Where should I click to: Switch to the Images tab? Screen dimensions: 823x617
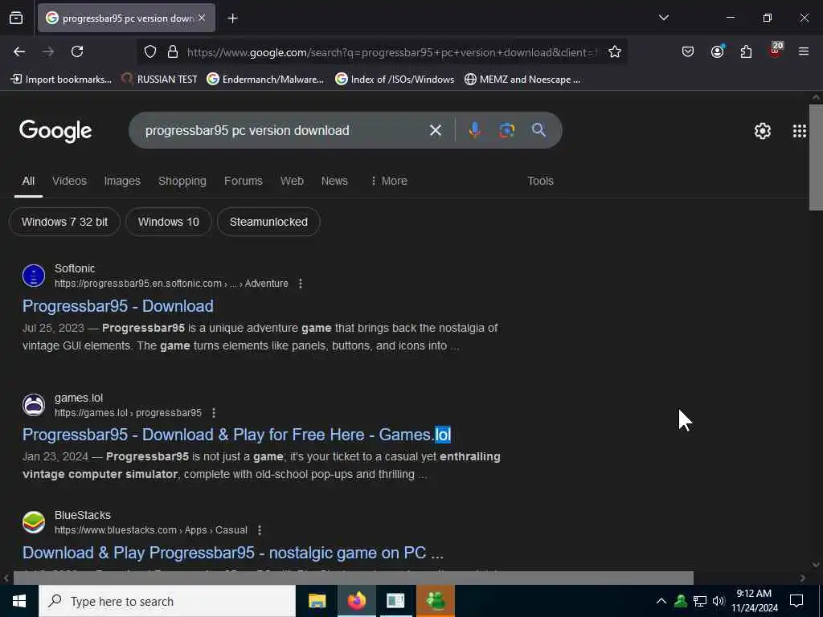[122, 181]
